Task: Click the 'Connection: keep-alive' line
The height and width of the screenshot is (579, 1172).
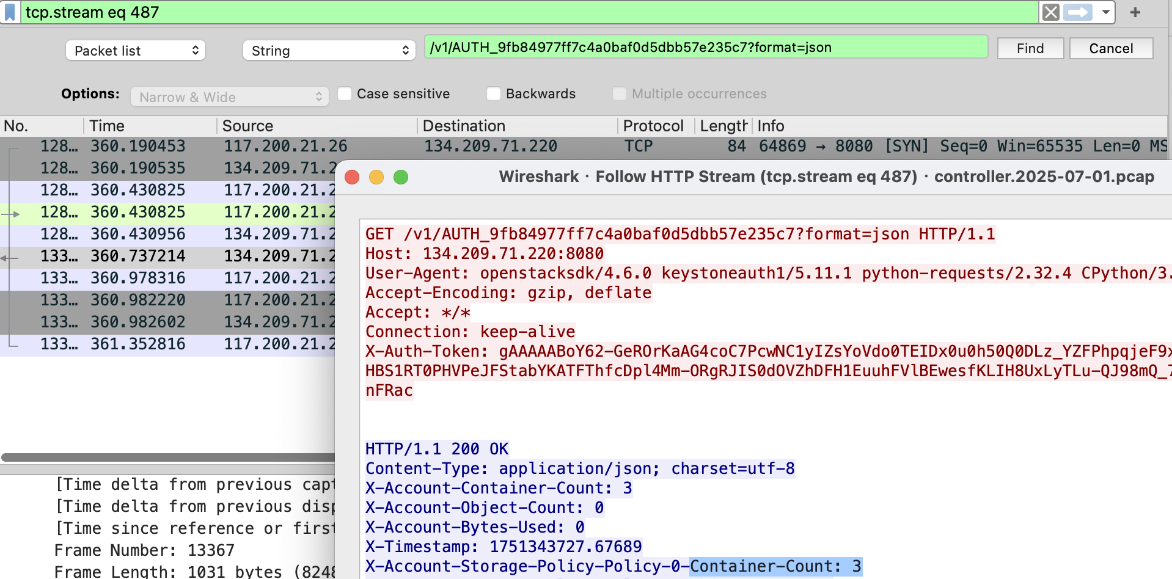Action: [x=471, y=332]
